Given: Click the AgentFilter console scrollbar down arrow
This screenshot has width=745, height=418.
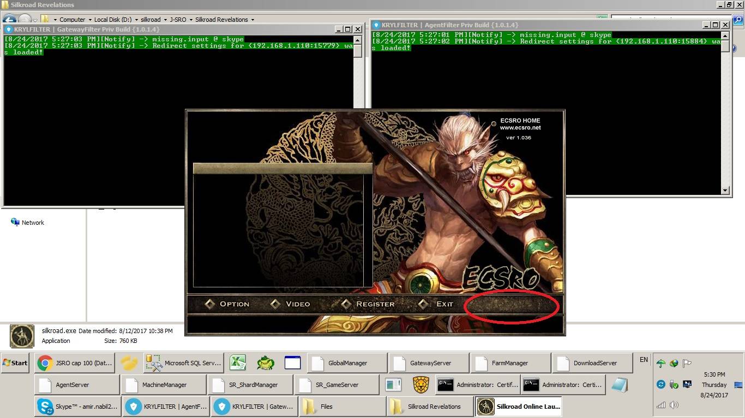Looking at the screenshot, I should (x=725, y=190).
